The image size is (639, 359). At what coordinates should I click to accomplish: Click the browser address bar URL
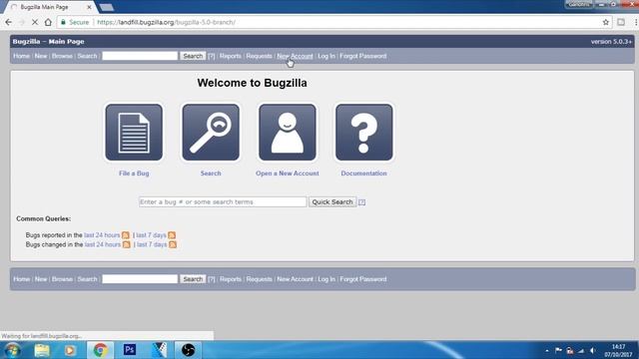(167, 22)
